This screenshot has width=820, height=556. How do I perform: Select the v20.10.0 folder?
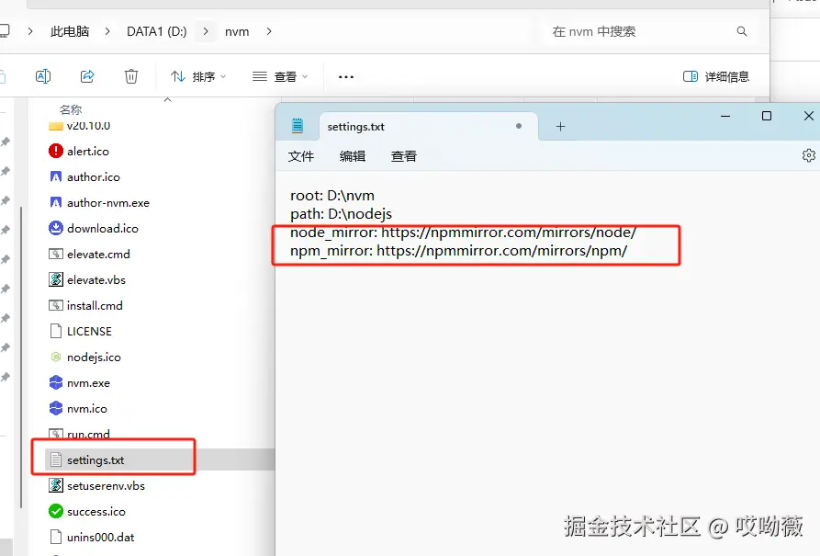pyautogui.click(x=79, y=126)
